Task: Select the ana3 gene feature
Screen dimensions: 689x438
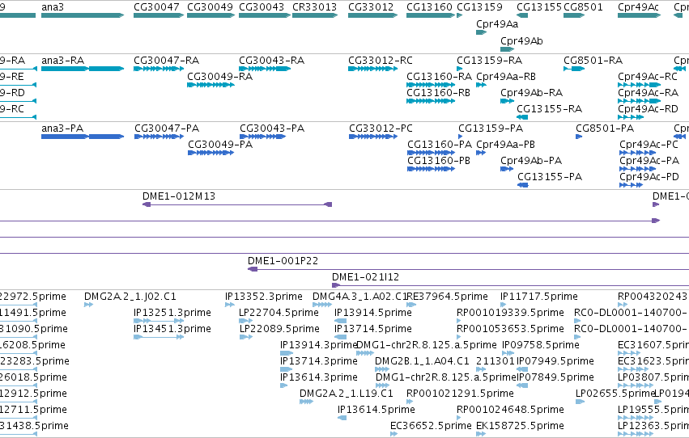Action: (x=83, y=15)
